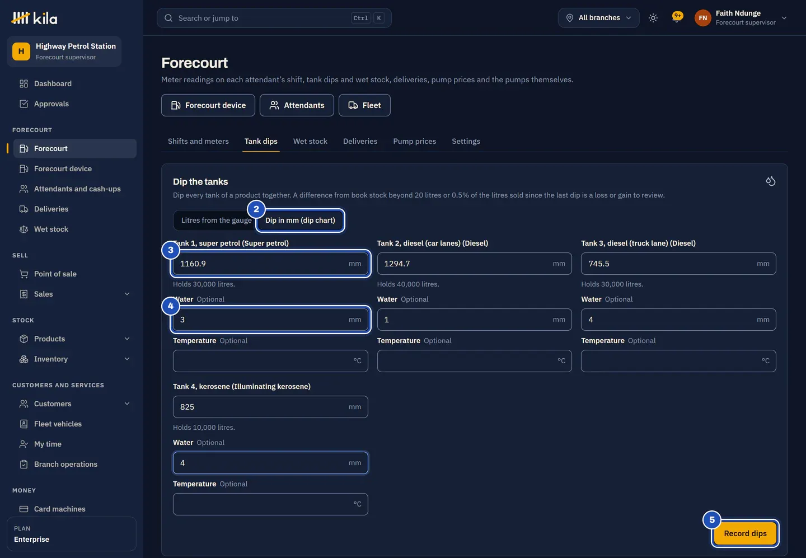This screenshot has height=558, width=806.
Task: Click the Card machines icon in sidebar
Action: [24, 509]
